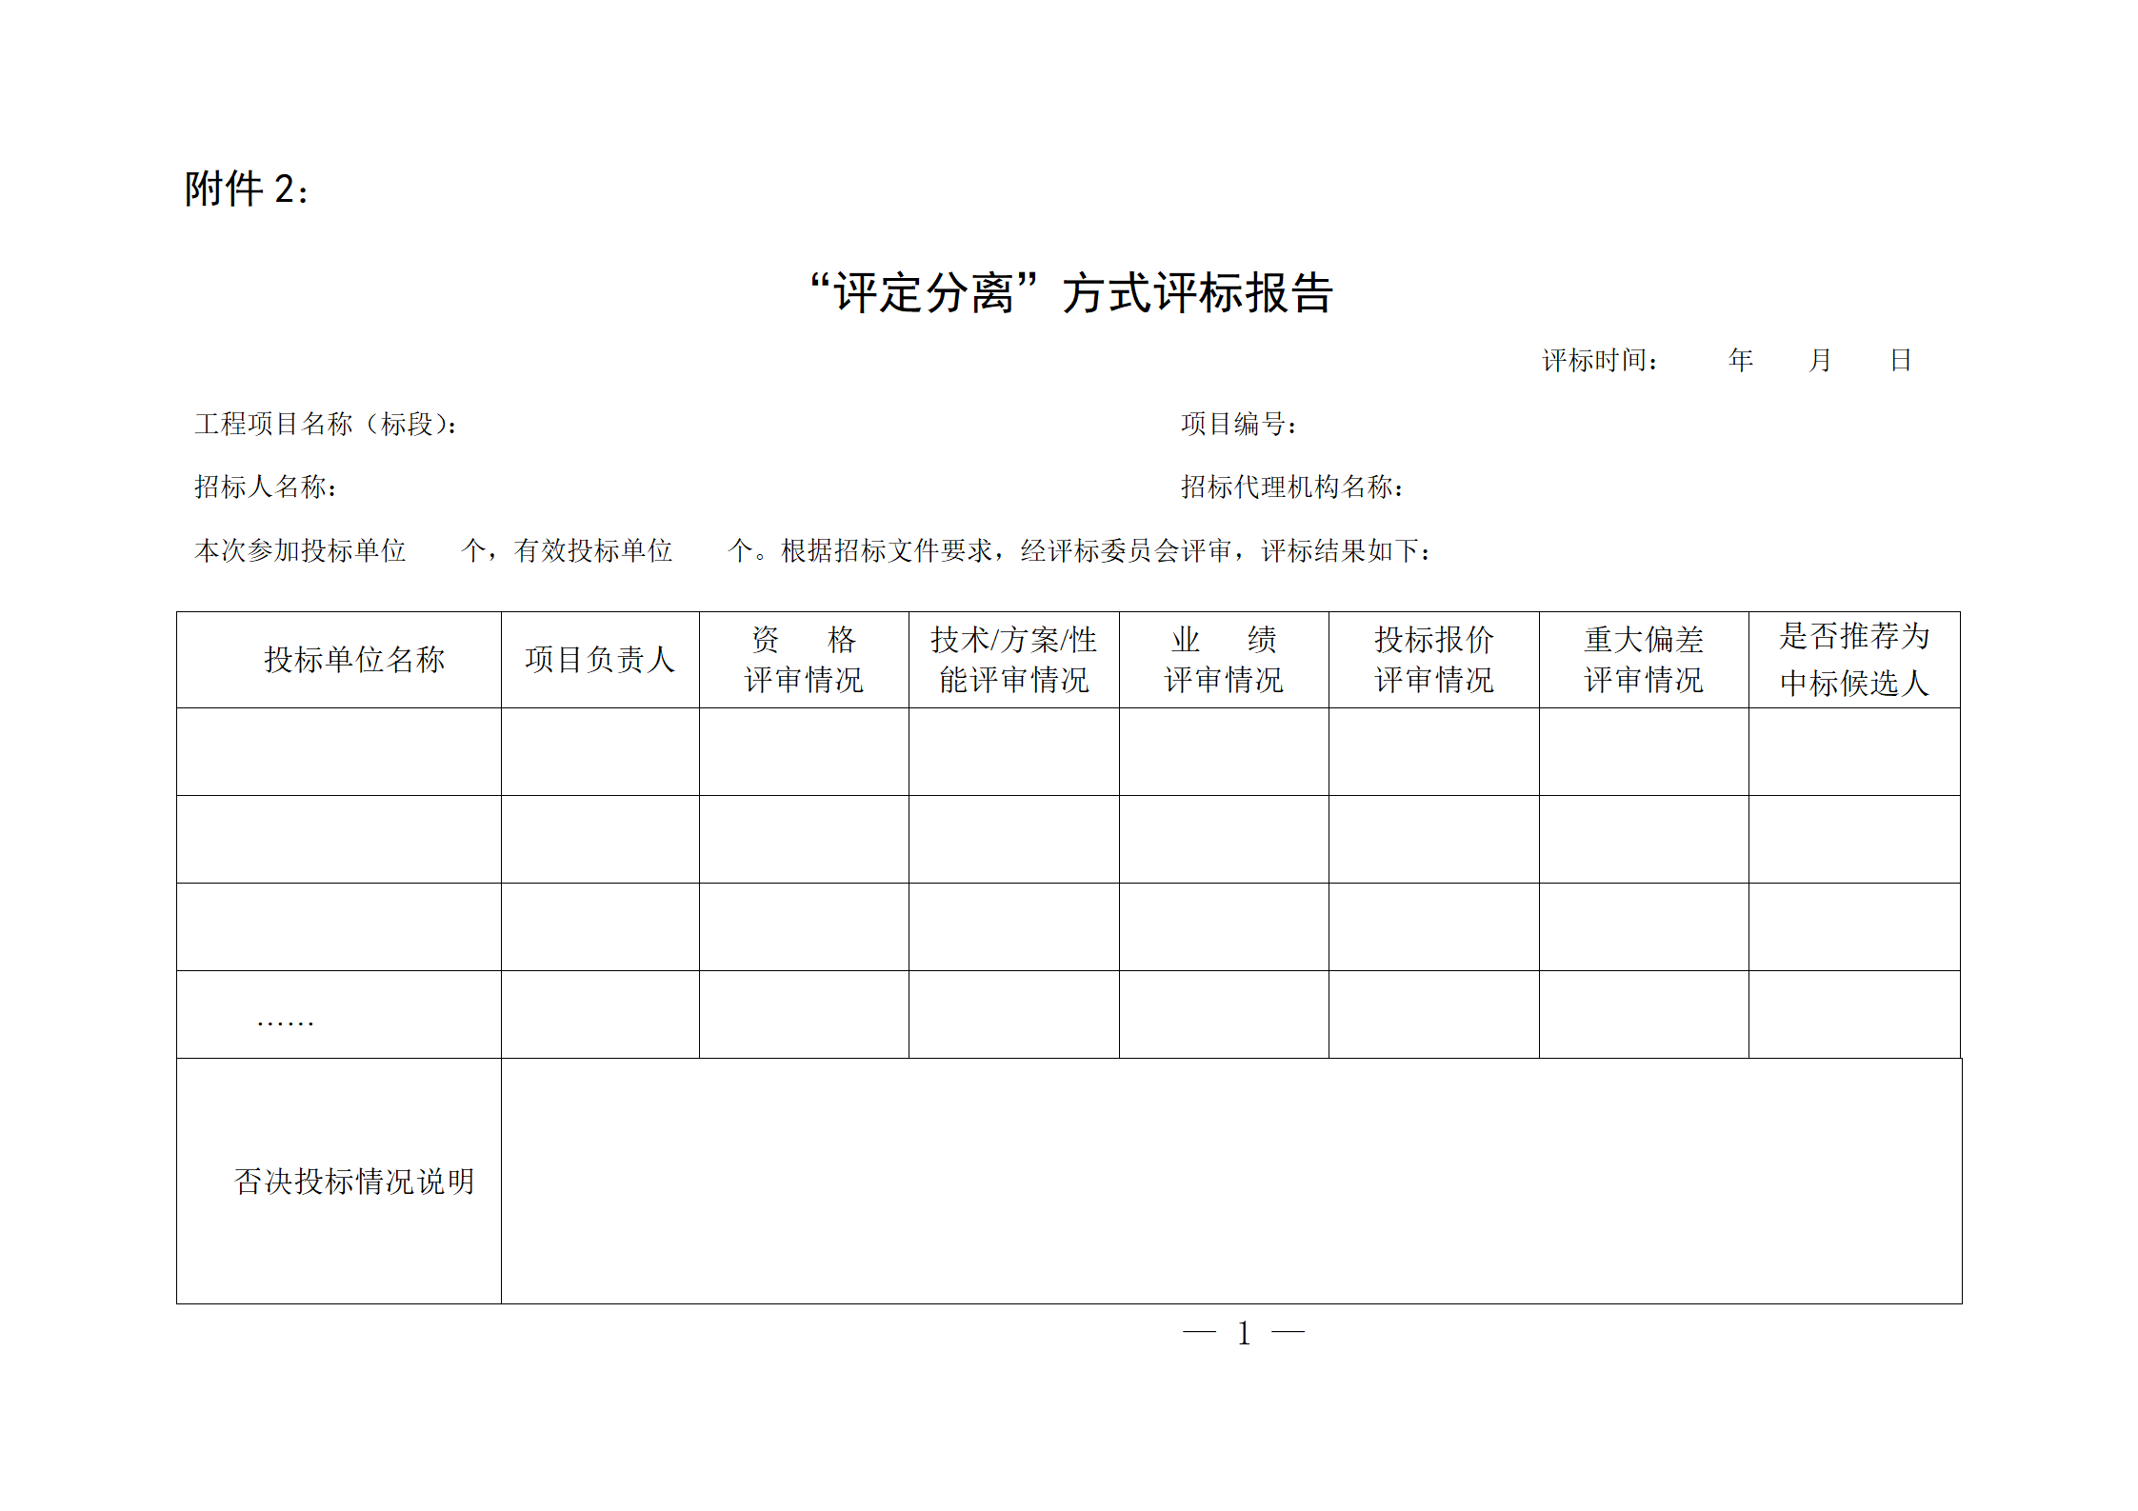Select the 重大偏差评审情况 column header

click(x=1645, y=661)
